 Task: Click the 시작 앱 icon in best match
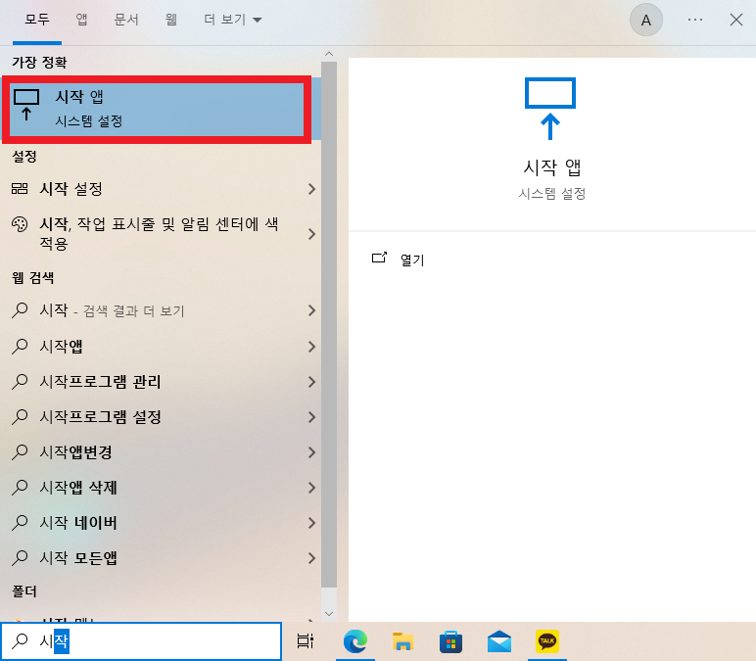[26, 104]
